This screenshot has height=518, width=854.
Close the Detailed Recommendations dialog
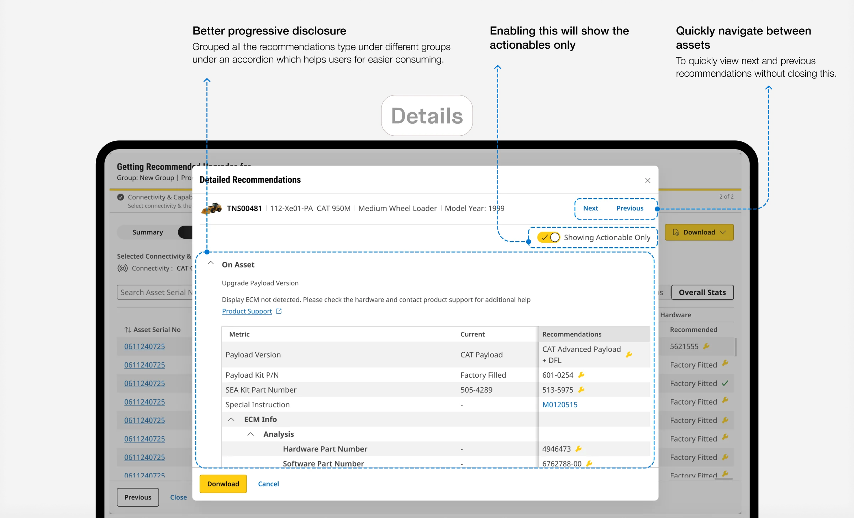[x=648, y=180]
